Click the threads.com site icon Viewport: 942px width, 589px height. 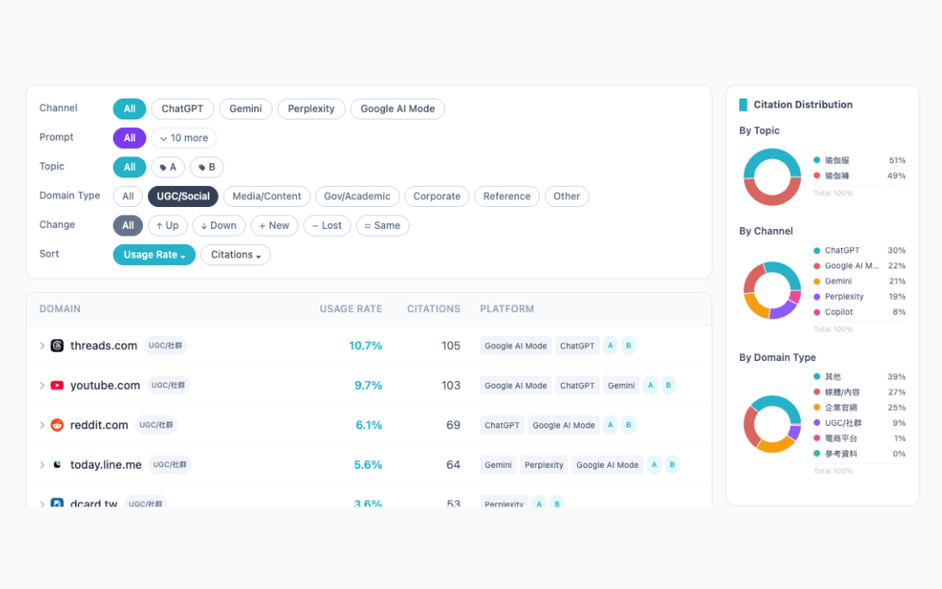[x=57, y=346]
